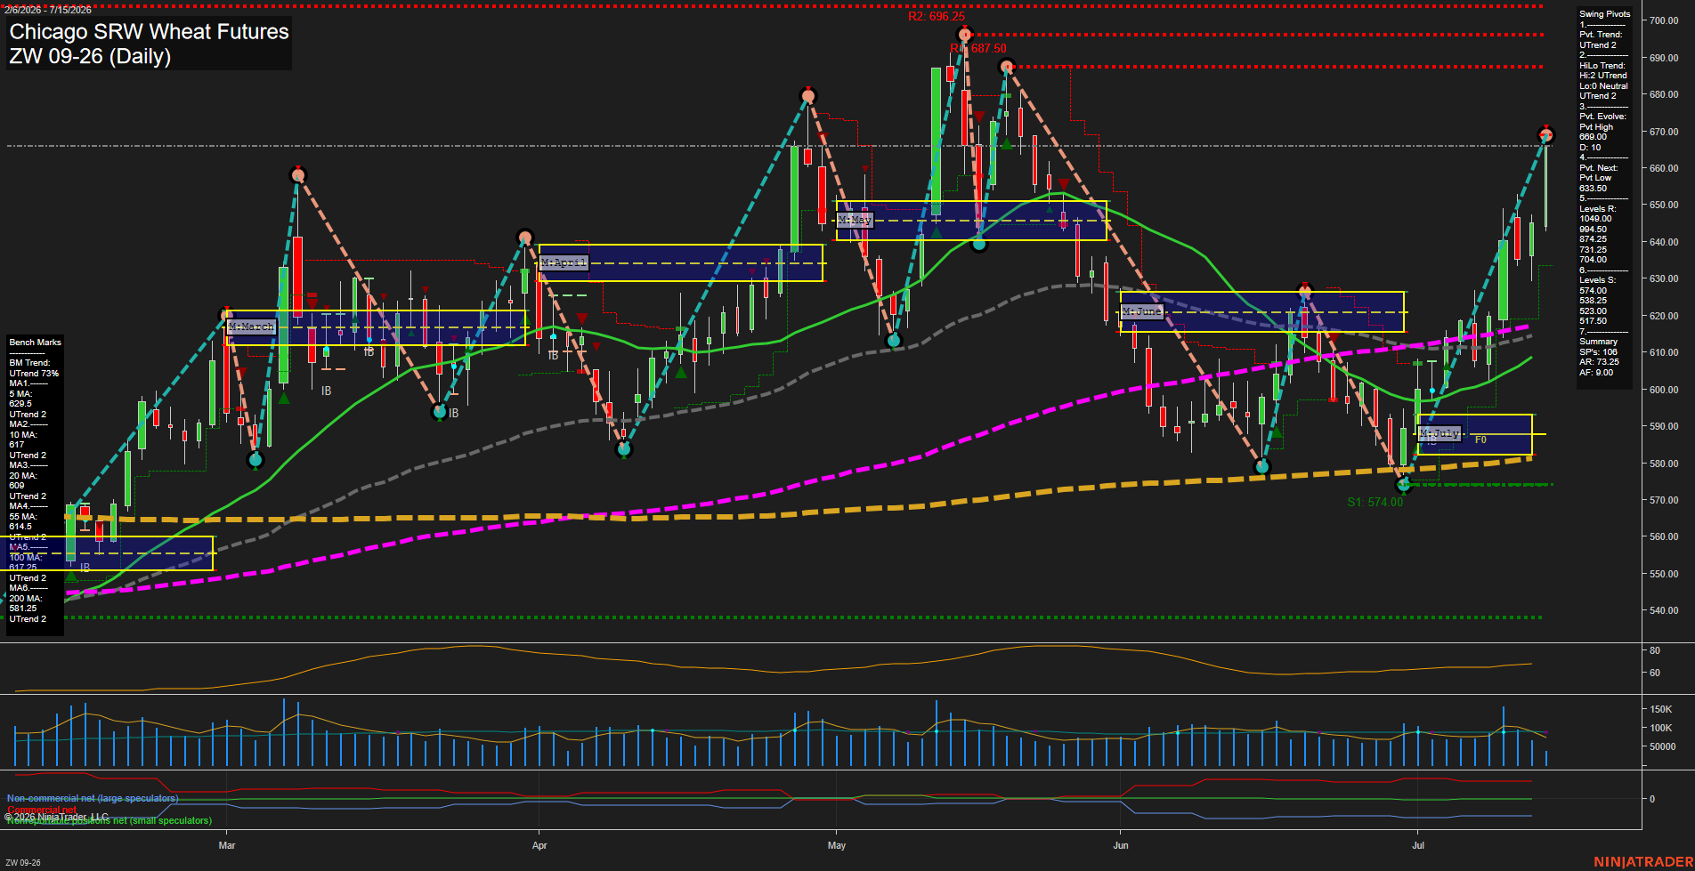Select the ZW 09-26 (Daily) subtitle
Screen dimensions: 1695x871
[90, 57]
